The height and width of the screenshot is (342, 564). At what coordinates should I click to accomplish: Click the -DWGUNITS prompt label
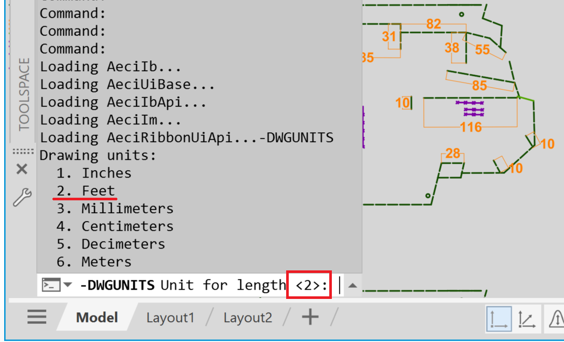tap(117, 285)
